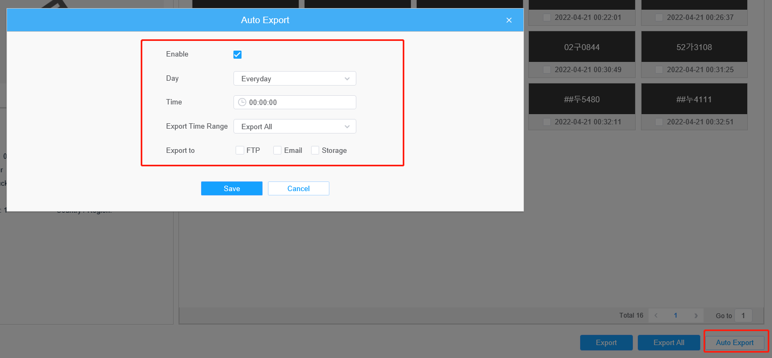Cancel the Auto Export dialog
The height and width of the screenshot is (358, 772).
coord(299,188)
